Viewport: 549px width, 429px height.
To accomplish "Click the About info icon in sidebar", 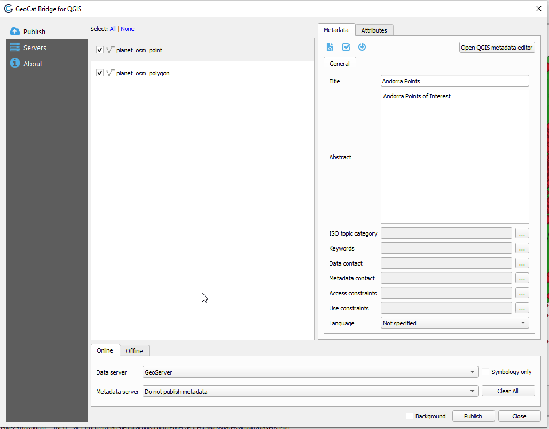I will (x=15, y=64).
